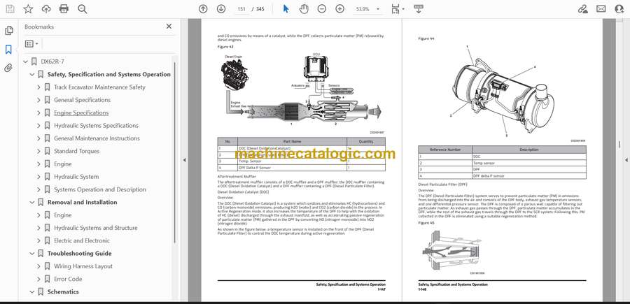
Task: Expand General Specifications bookmark
Action: click(x=38, y=100)
